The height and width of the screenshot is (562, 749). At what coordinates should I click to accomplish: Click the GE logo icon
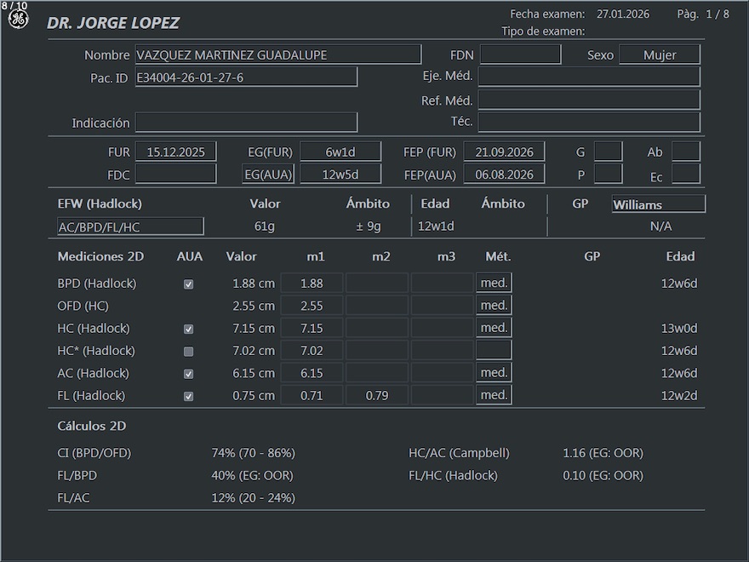pos(18,19)
